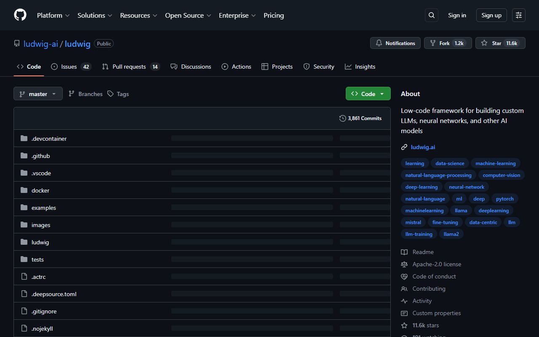Select the pytorch topic tag

[504, 199]
